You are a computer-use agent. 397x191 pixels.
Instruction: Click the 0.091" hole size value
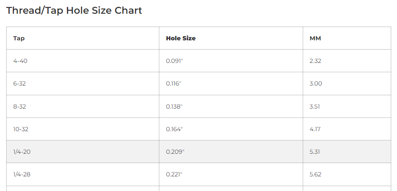[x=174, y=61]
